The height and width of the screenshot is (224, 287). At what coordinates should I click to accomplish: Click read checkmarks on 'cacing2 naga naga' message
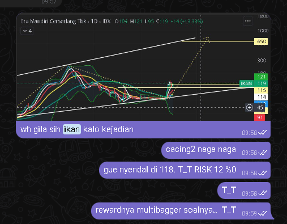263,153
